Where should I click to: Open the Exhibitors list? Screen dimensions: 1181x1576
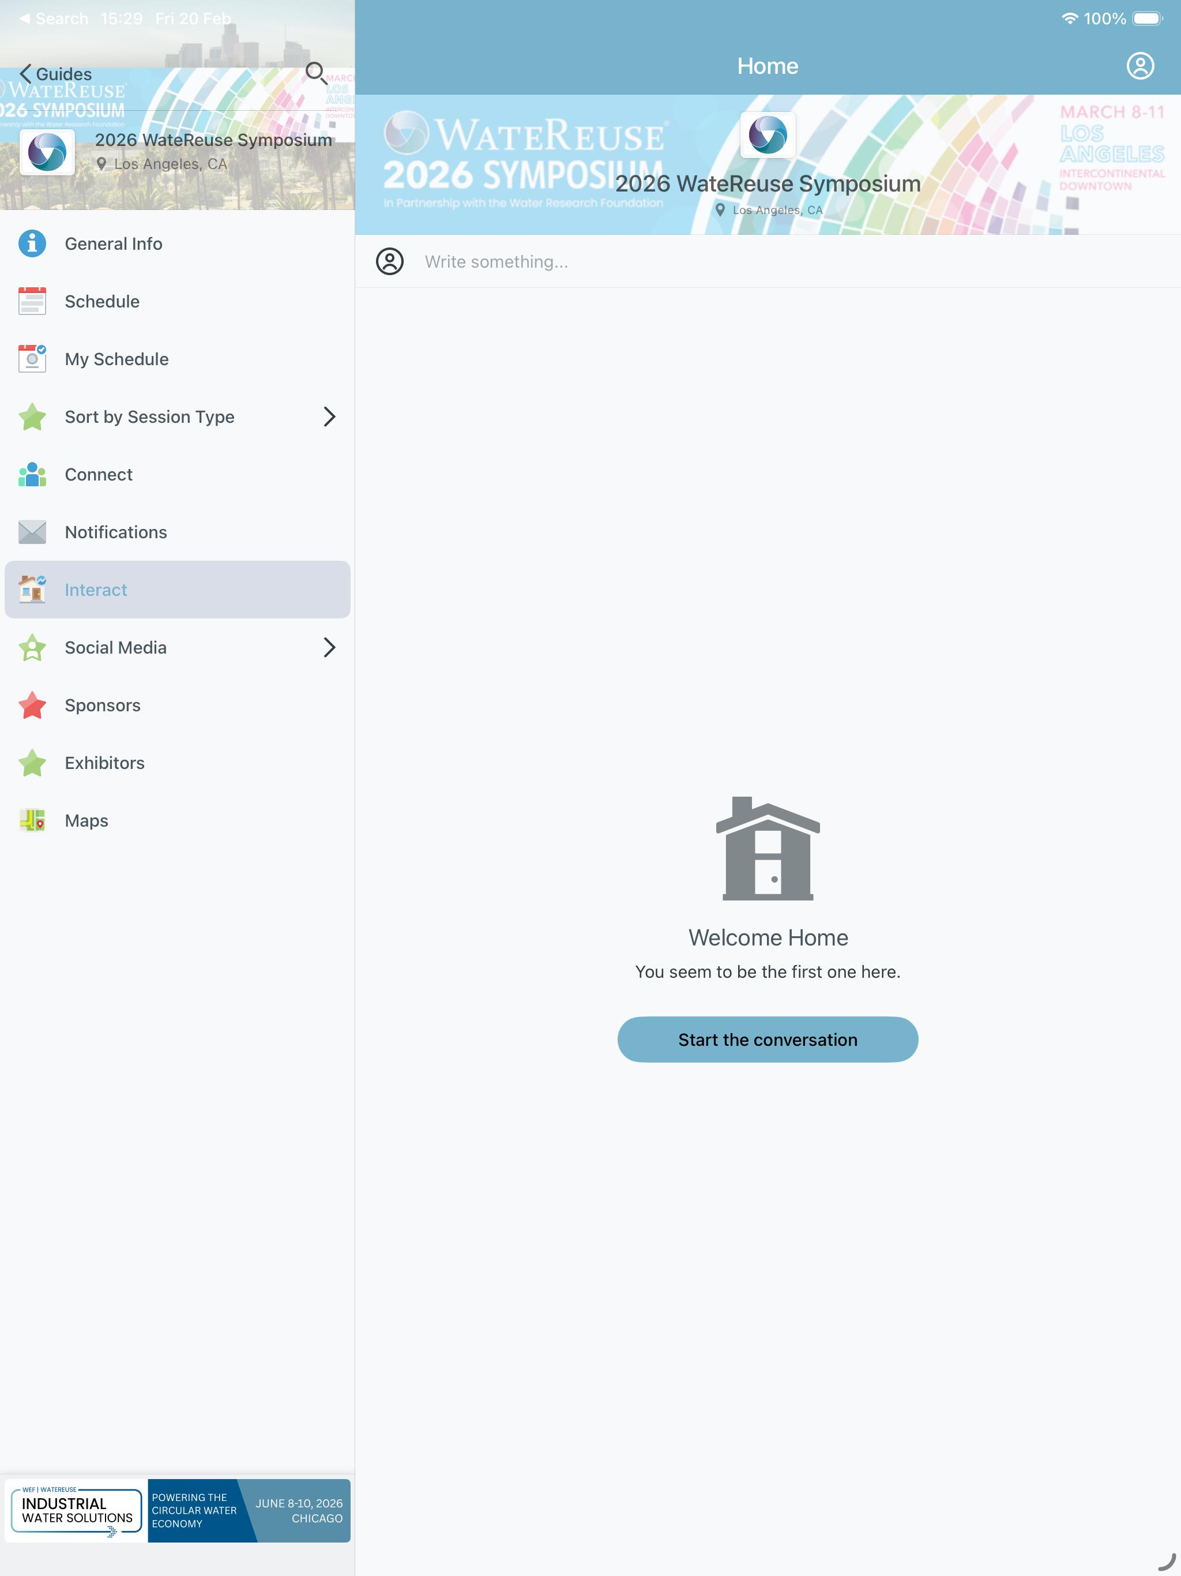click(x=178, y=763)
